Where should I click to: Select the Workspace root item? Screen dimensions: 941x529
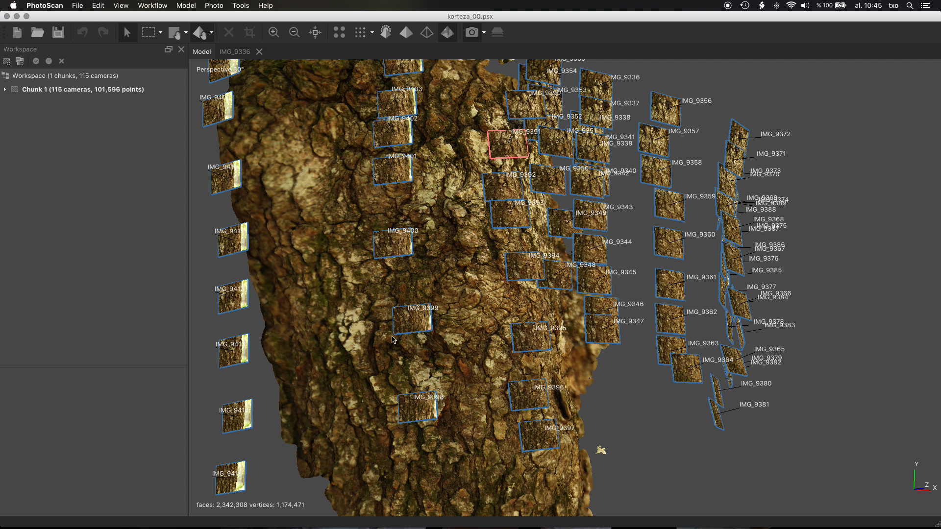point(65,76)
